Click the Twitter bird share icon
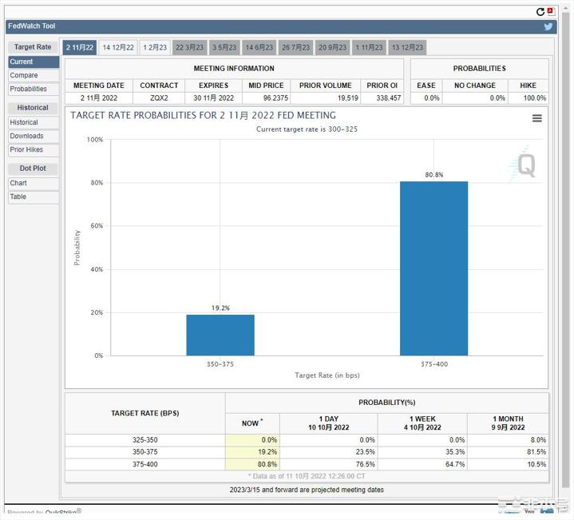This screenshot has height=520, width=574. pos(548,26)
